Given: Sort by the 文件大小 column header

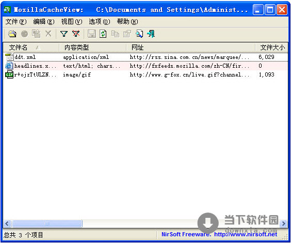Looking at the screenshot, I should 271,48.
